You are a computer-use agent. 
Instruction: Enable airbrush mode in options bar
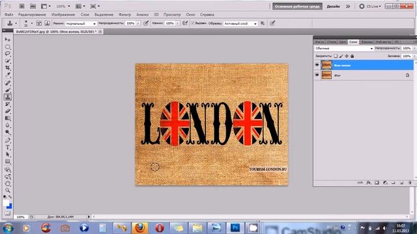tap(185, 23)
